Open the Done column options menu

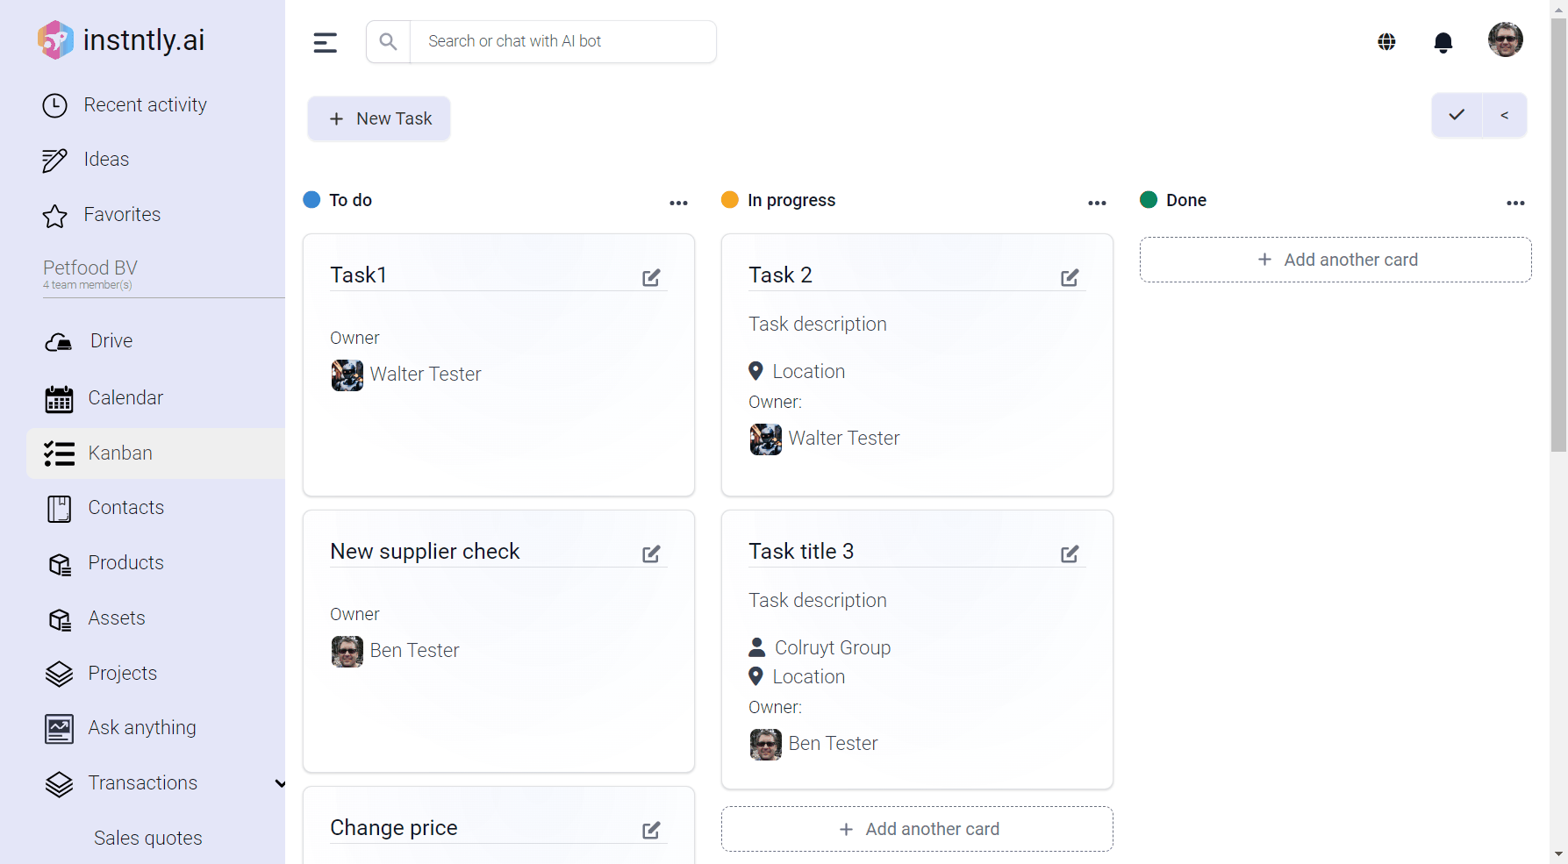coord(1515,203)
